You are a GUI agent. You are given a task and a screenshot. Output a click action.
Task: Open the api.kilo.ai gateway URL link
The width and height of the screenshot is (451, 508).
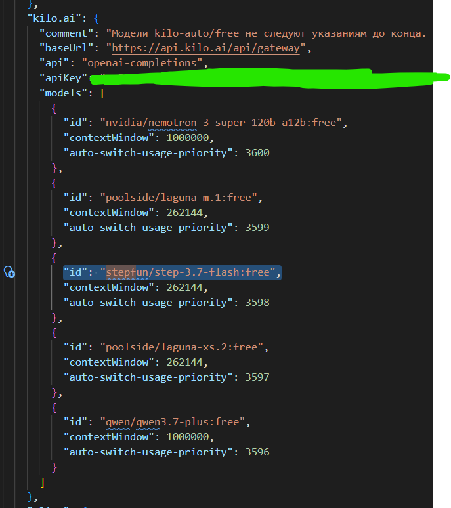[205, 48]
